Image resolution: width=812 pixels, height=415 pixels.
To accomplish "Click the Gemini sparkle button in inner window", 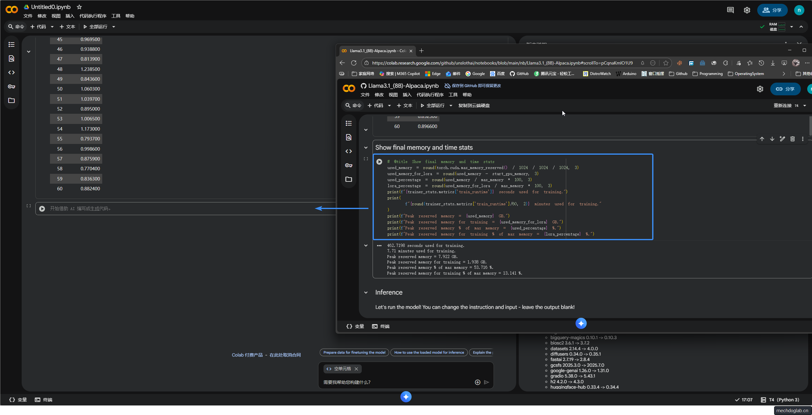I will pos(581,323).
